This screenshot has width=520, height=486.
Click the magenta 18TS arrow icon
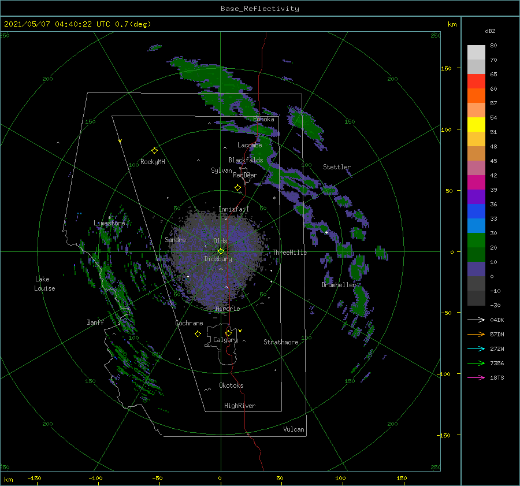pos(476,377)
